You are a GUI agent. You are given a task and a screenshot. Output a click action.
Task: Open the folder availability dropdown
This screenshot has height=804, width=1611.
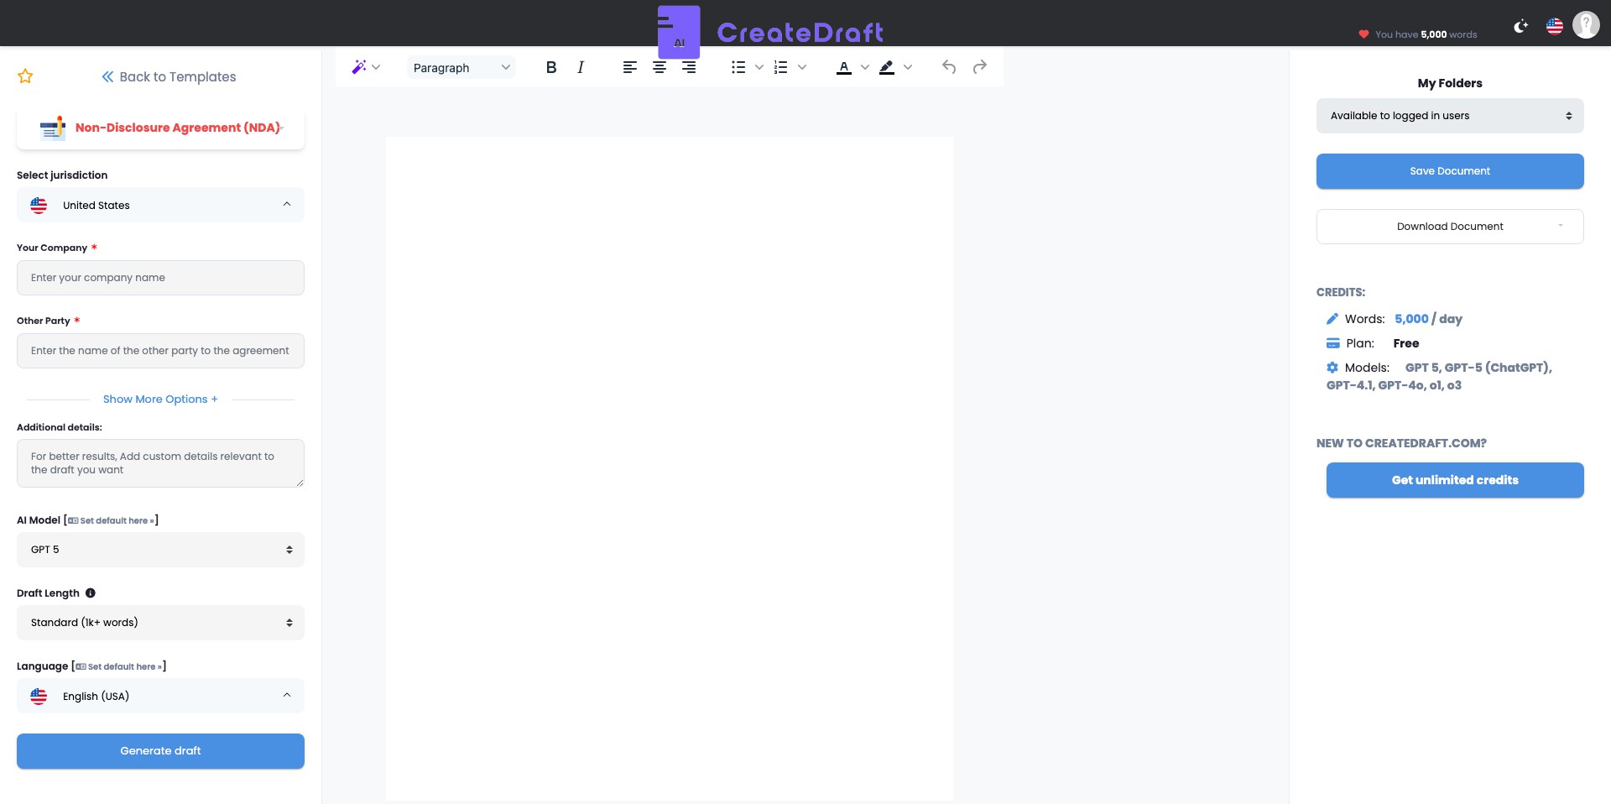(x=1450, y=116)
